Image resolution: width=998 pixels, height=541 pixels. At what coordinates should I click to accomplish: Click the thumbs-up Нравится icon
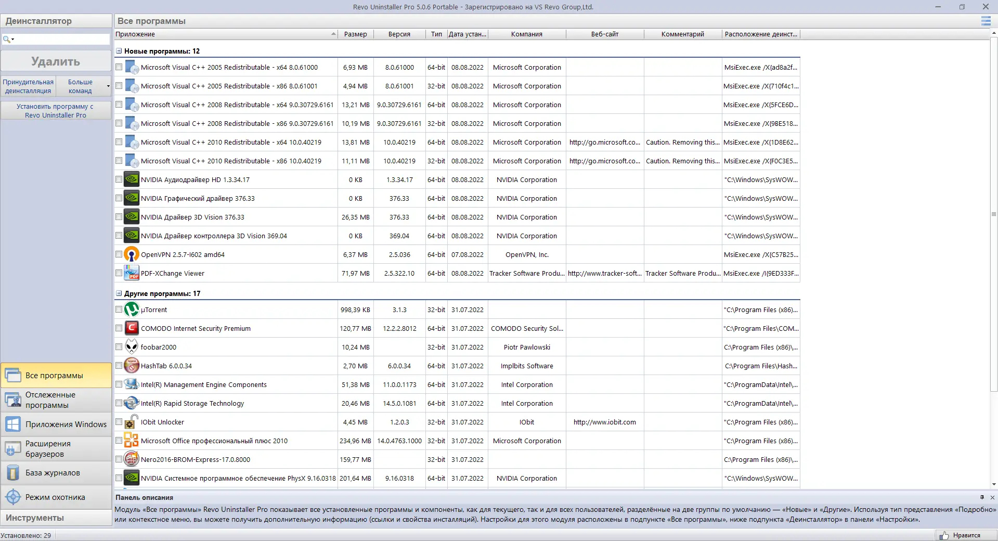tap(944, 535)
